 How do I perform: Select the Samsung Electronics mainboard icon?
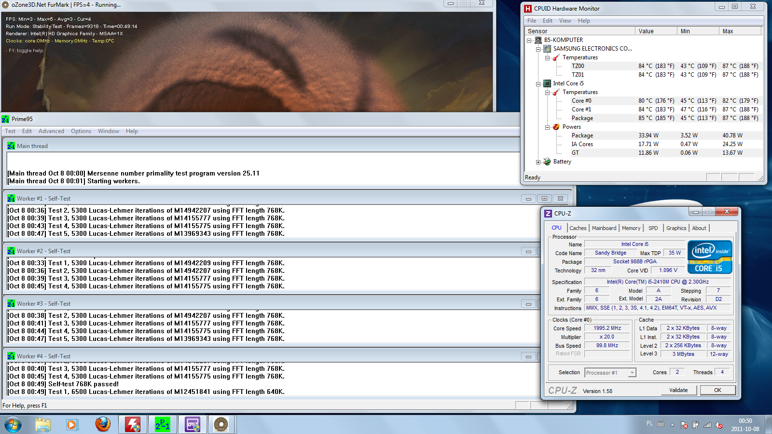pyautogui.click(x=547, y=49)
